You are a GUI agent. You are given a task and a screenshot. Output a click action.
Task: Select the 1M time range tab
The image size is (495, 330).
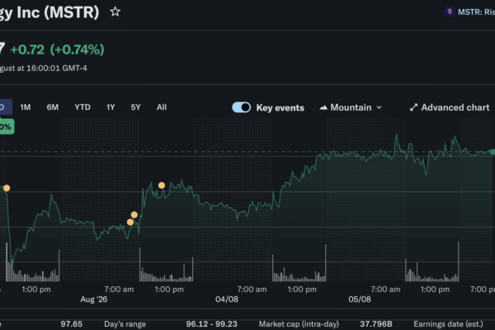(x=26, y=107)
